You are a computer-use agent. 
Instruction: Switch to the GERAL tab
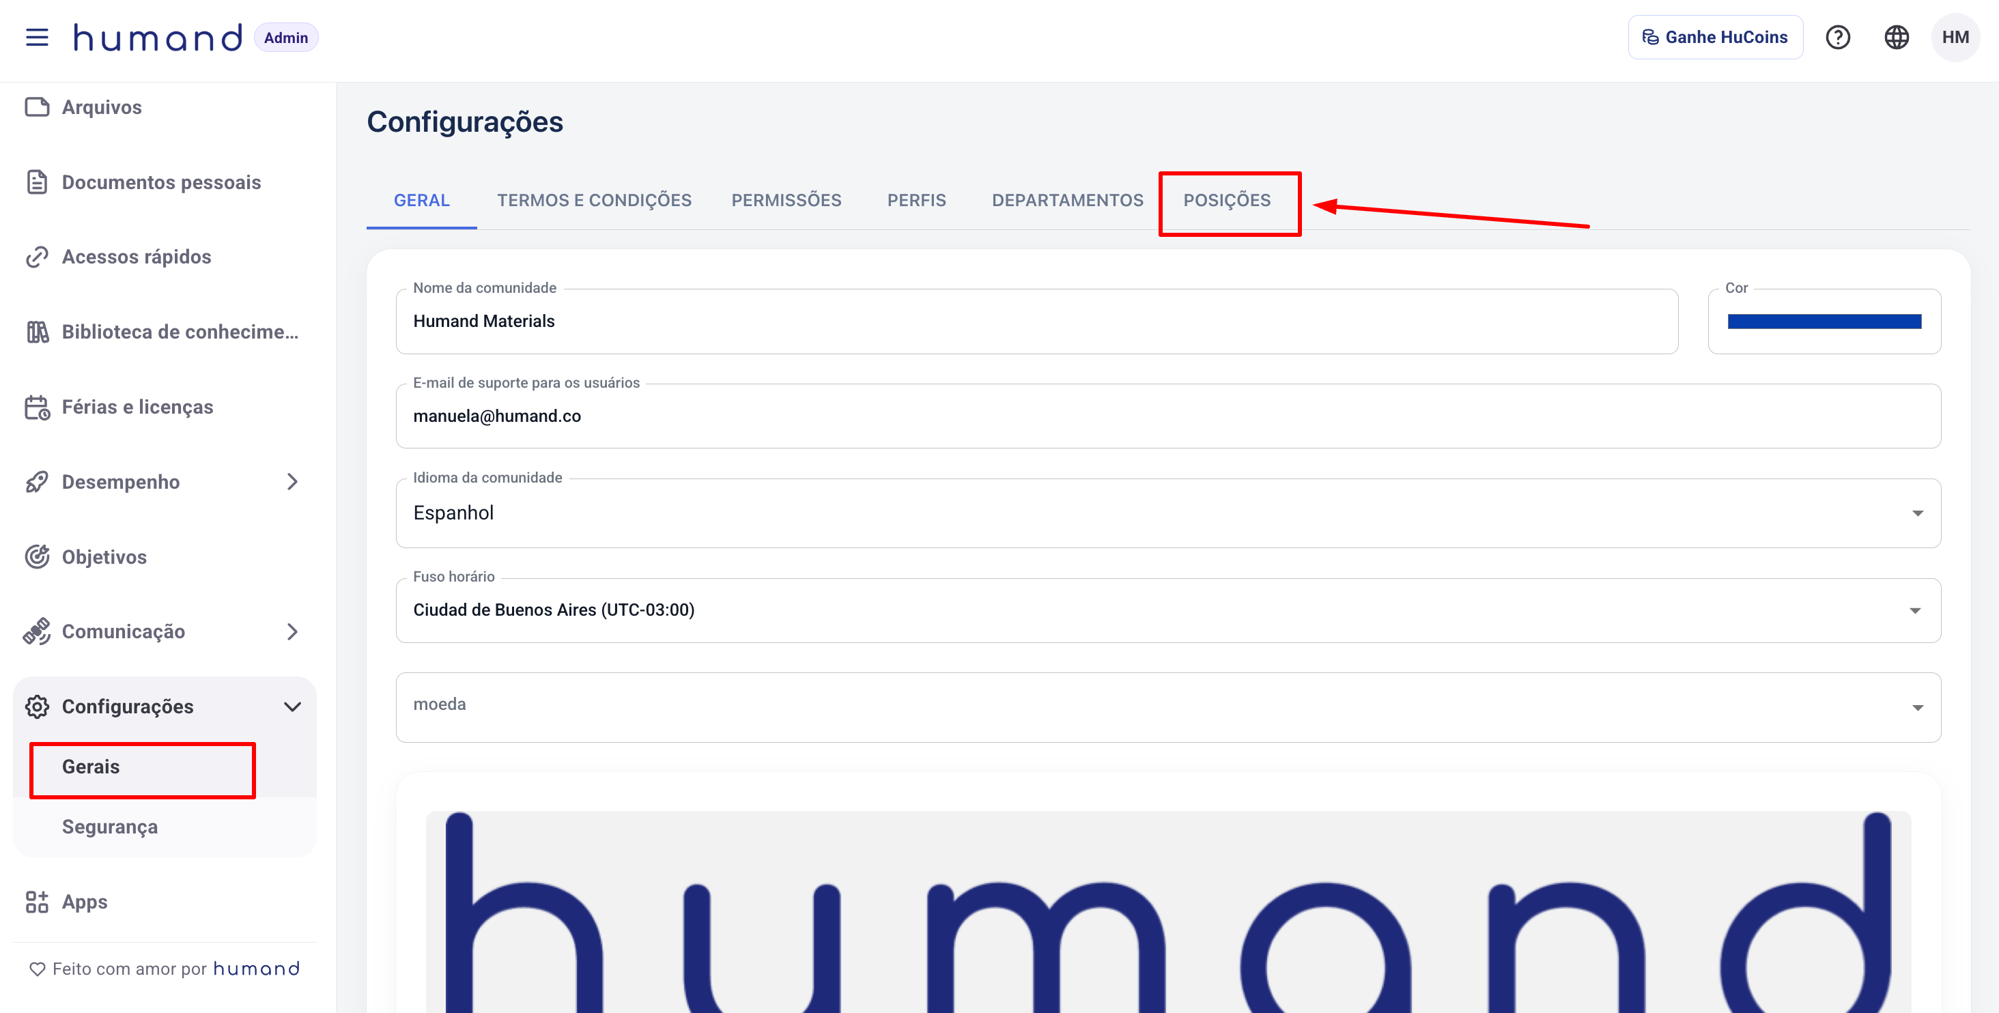pos(421,200)
